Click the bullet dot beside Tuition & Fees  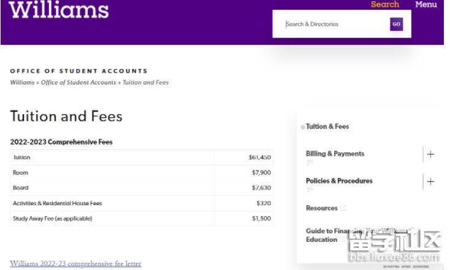[303, 127]
